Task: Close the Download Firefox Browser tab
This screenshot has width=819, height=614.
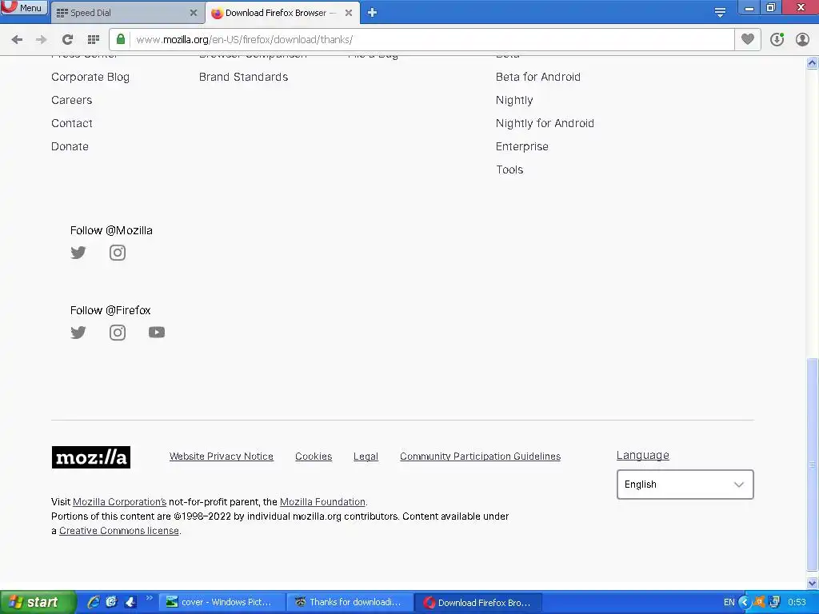Action: (349, 13)
